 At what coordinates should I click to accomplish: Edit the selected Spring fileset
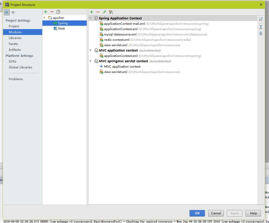104,12
